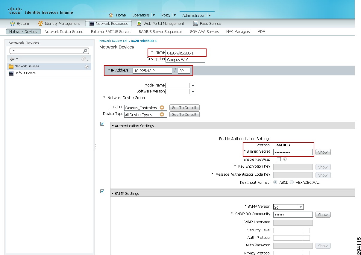The width and height of the screenshot is (361, 255).
Task: Click the search magnifier icon in sidebar
Action: coord(85,51)
